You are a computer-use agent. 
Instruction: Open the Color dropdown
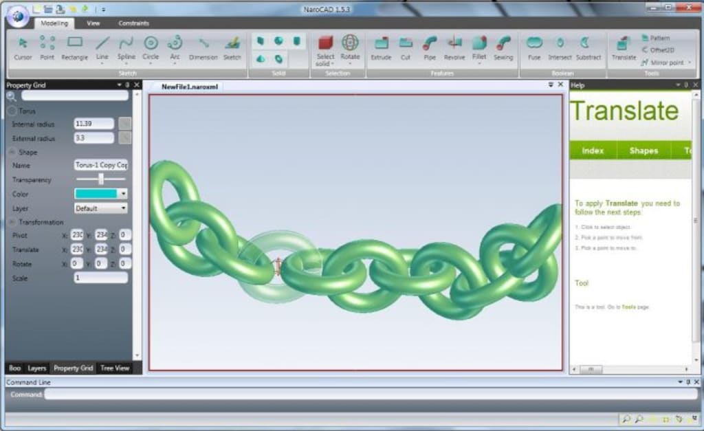(x=124, y=193)
